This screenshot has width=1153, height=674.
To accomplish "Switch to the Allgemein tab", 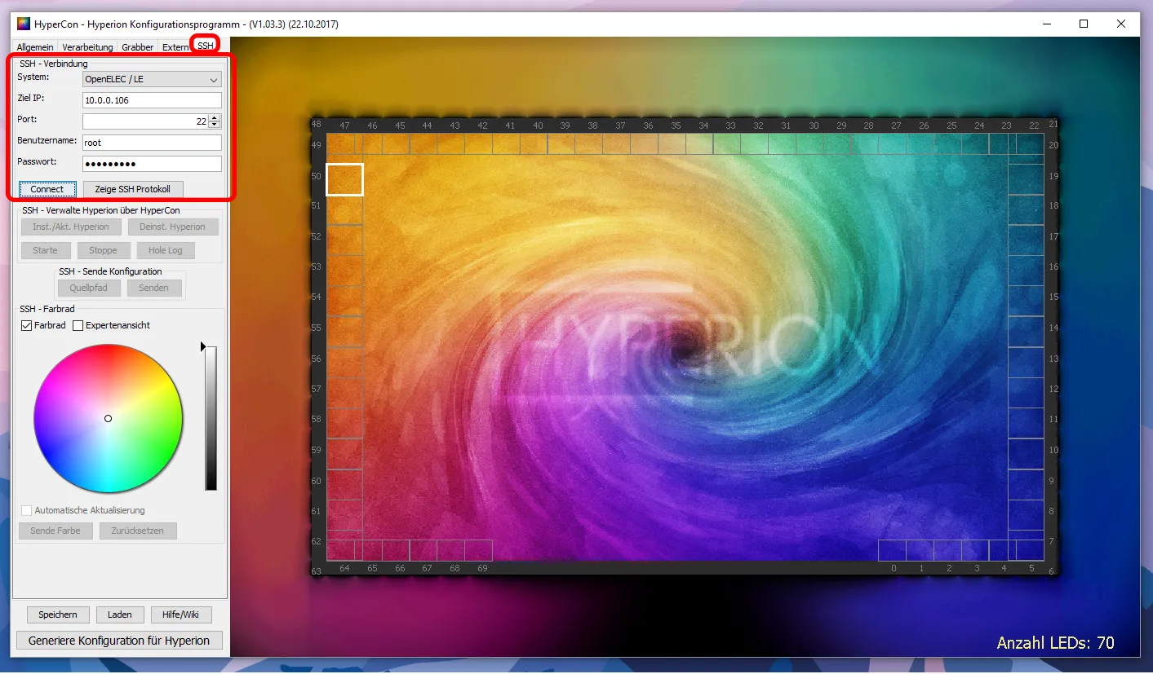I will pyautogui.click(x=35, y=47).
